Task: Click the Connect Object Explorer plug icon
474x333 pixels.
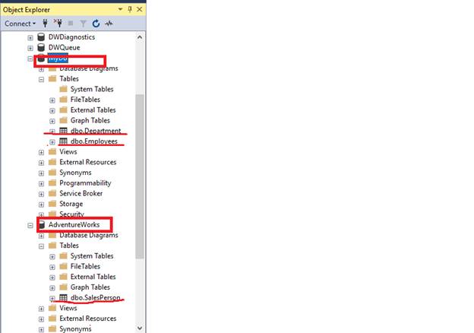Action: [x=45, y=24]
